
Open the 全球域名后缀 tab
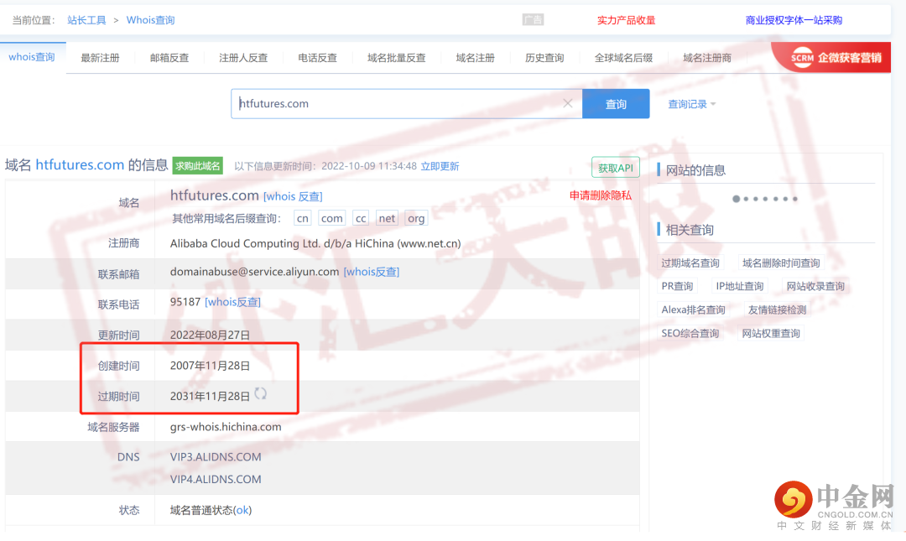(623, 58)
